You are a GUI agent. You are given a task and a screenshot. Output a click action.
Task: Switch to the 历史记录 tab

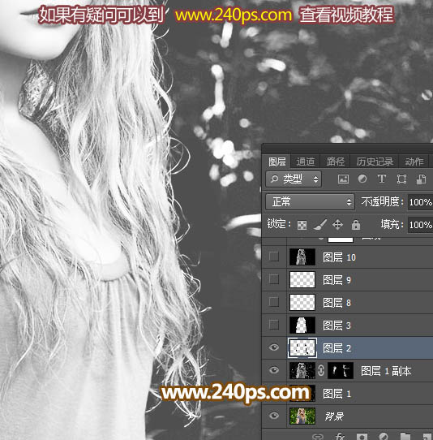pos(375,162)
